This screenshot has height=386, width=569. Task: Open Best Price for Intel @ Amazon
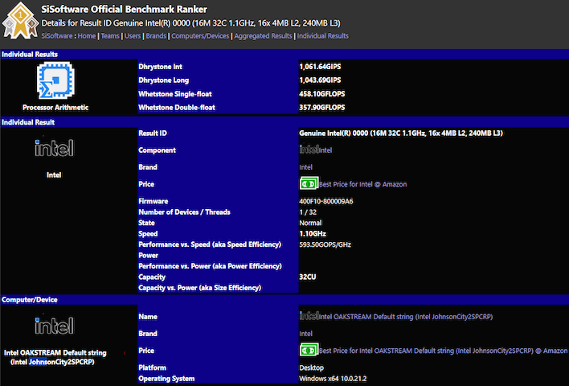click(362, 184)
